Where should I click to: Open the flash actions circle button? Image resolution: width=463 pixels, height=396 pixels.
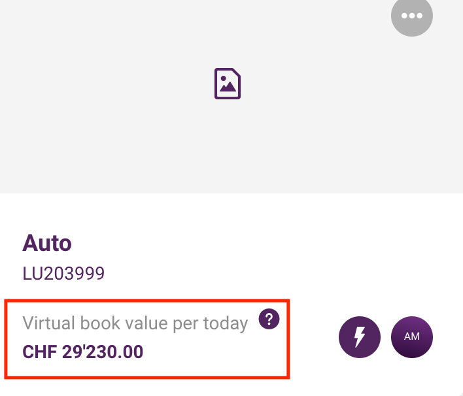coord(360,337)
